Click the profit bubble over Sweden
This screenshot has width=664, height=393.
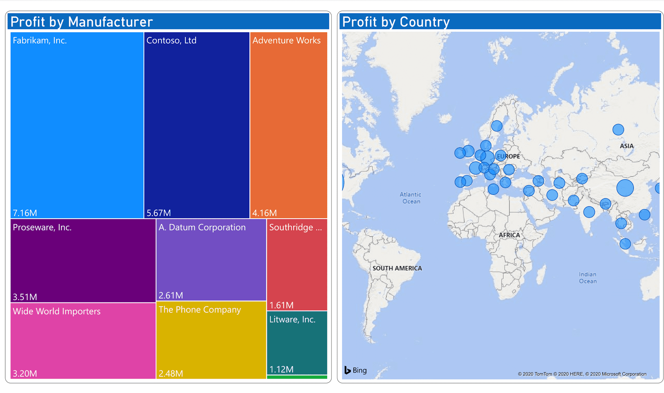(x=497, y=125)
